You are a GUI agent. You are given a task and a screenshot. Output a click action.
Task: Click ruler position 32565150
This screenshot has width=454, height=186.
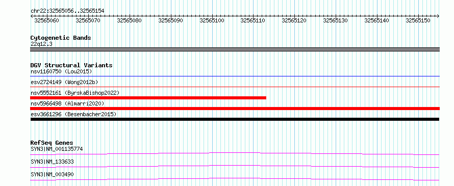click(x=418, y=20)
